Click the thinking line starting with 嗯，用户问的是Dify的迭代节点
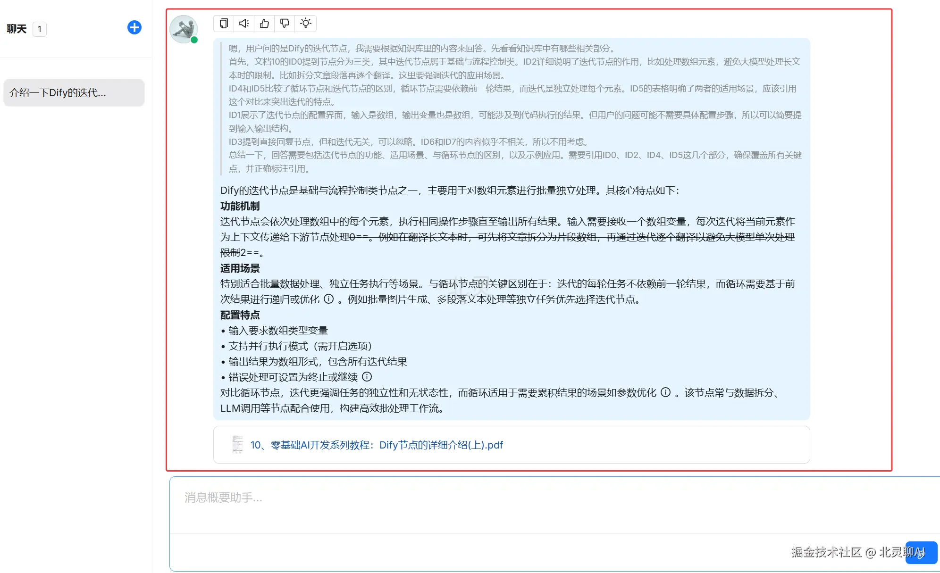The width and height of the screenshot is (940, 573). pyautogui.click(x=422, y=49)
